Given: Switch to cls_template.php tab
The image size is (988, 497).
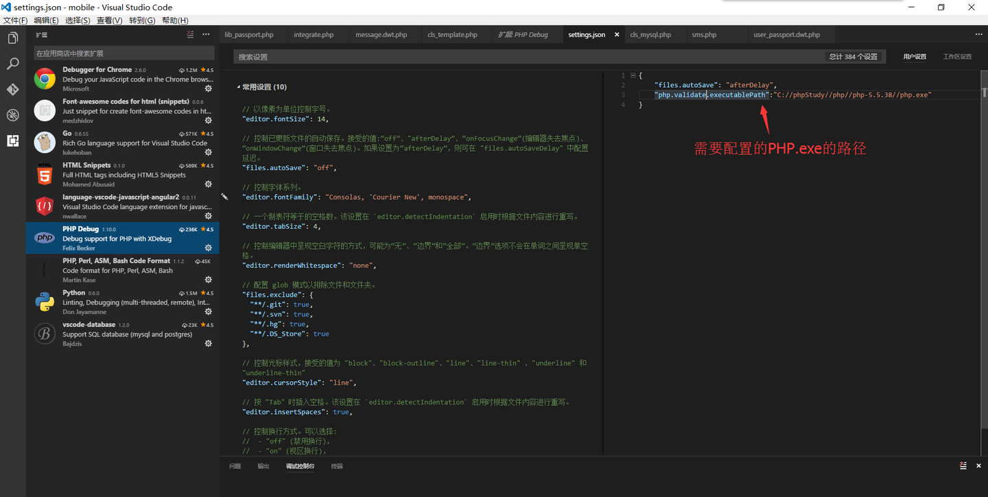Looking at the screenshot, I should tap(452, 34).
